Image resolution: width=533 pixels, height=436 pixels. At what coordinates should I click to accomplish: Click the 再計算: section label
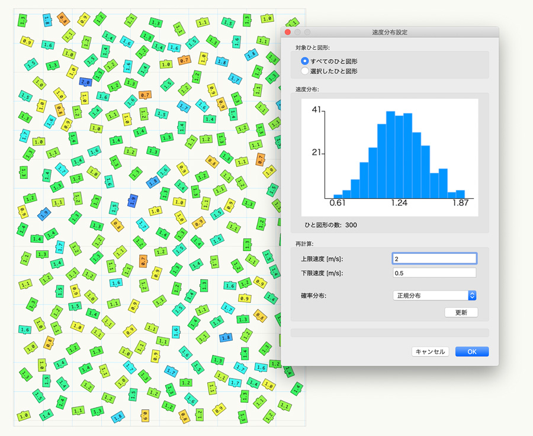(304, 244)
